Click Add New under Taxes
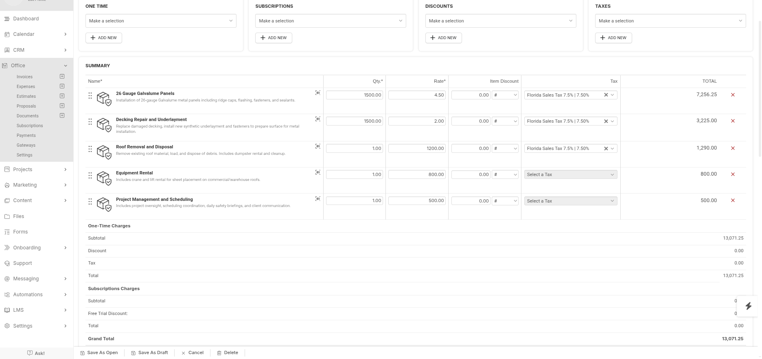Screen dimensions: 762x359 pyautogui.click(x=613, y=38)
